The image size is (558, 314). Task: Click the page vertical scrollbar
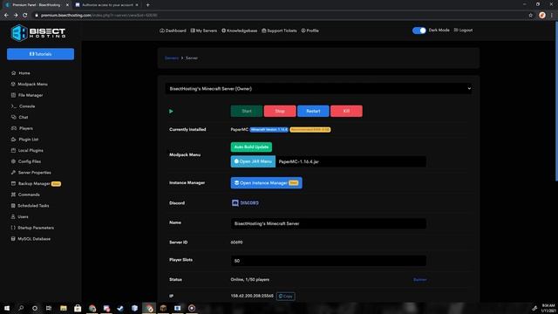pos(555,101)
